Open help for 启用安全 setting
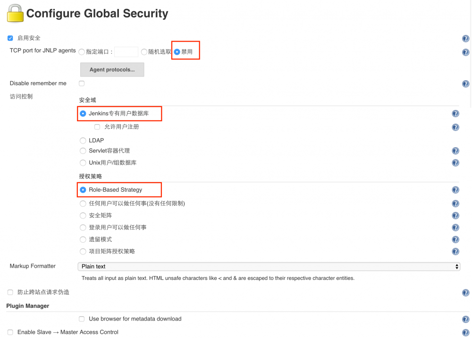The height and width of the screenshot is (338, 472). point(466,38)
